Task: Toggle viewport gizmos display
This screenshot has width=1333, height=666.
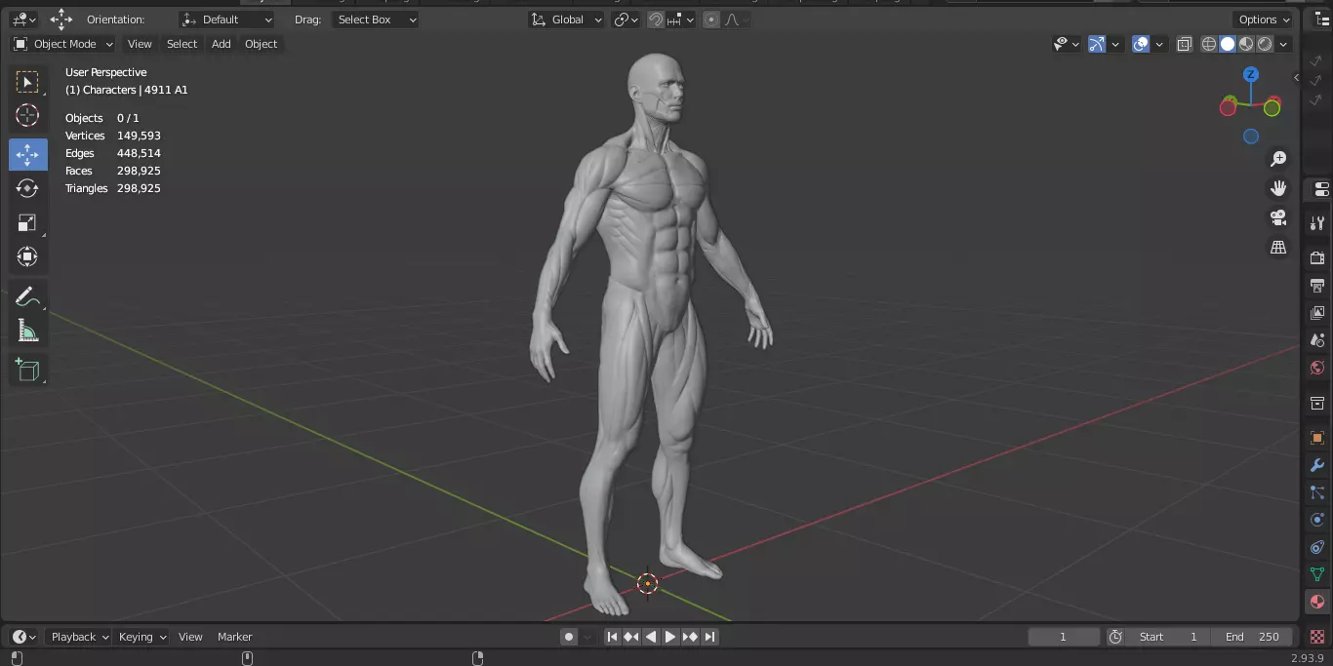Action: click(1097, 44)
